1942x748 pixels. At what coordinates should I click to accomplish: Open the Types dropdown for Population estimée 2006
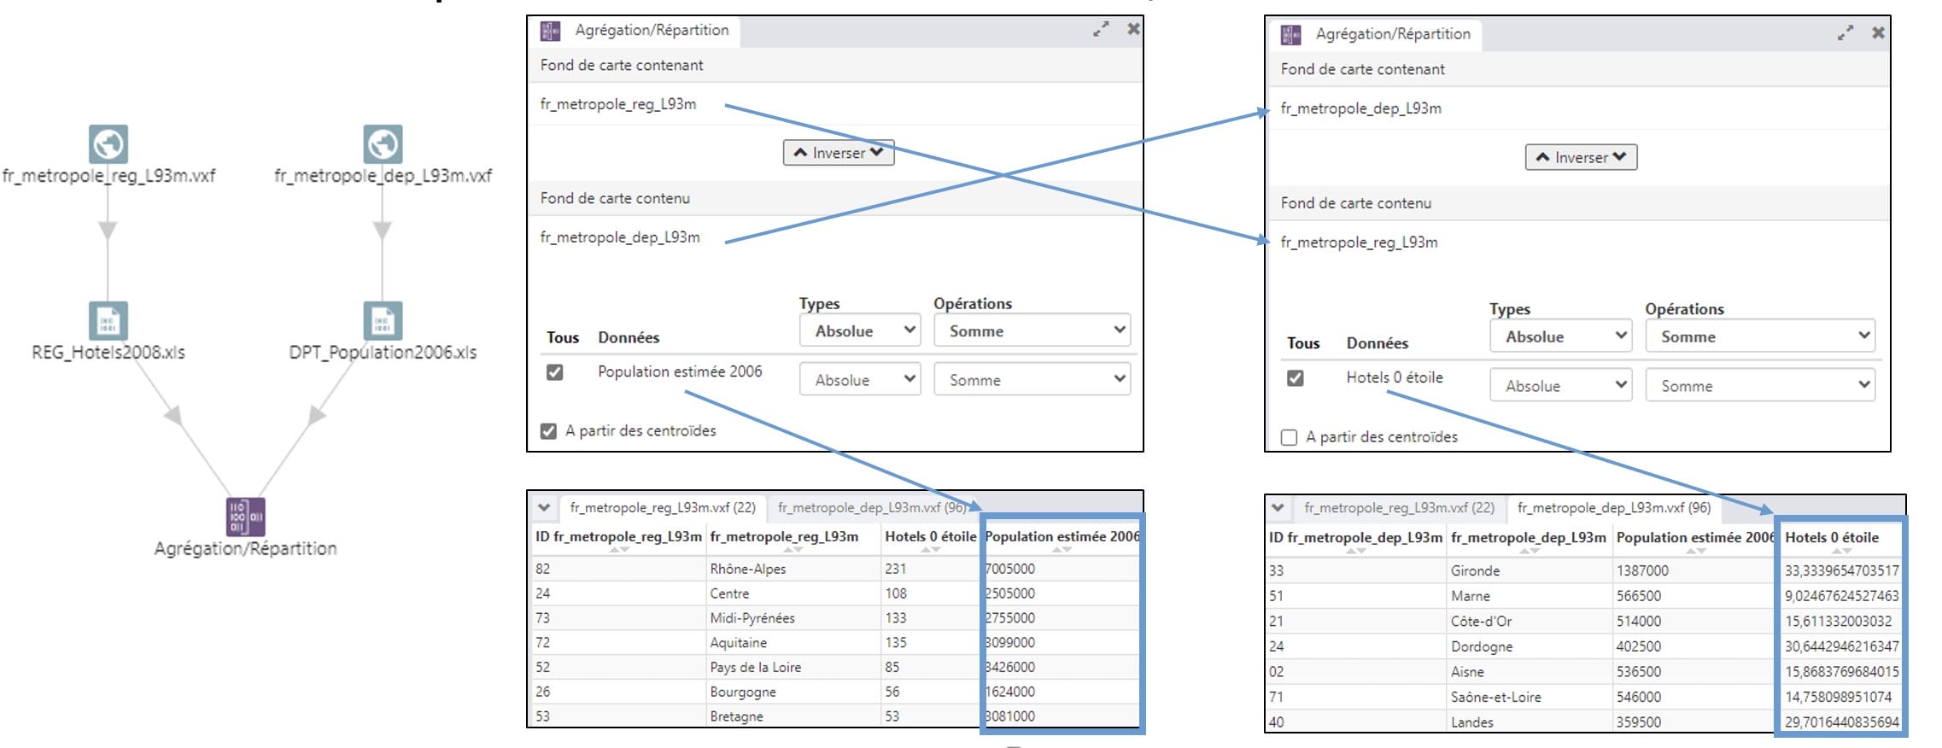859,380
